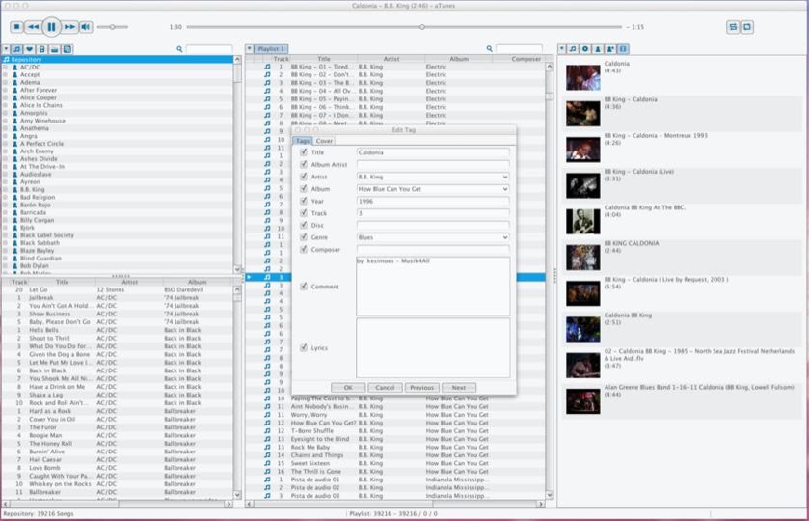809x521 pixels.
Task: Switch to Playlist 1 tab
Action: pyautogui.click(x=271, y=48)
